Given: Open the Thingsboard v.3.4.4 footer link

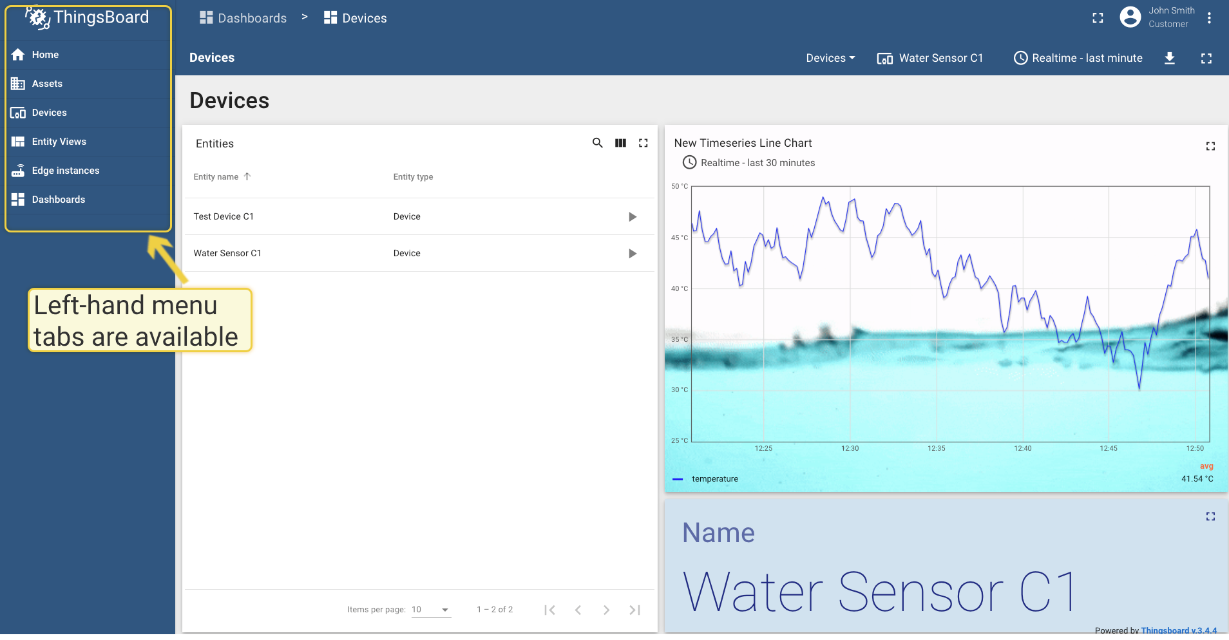Looking at the screenshot, I should click(1178, 630).
